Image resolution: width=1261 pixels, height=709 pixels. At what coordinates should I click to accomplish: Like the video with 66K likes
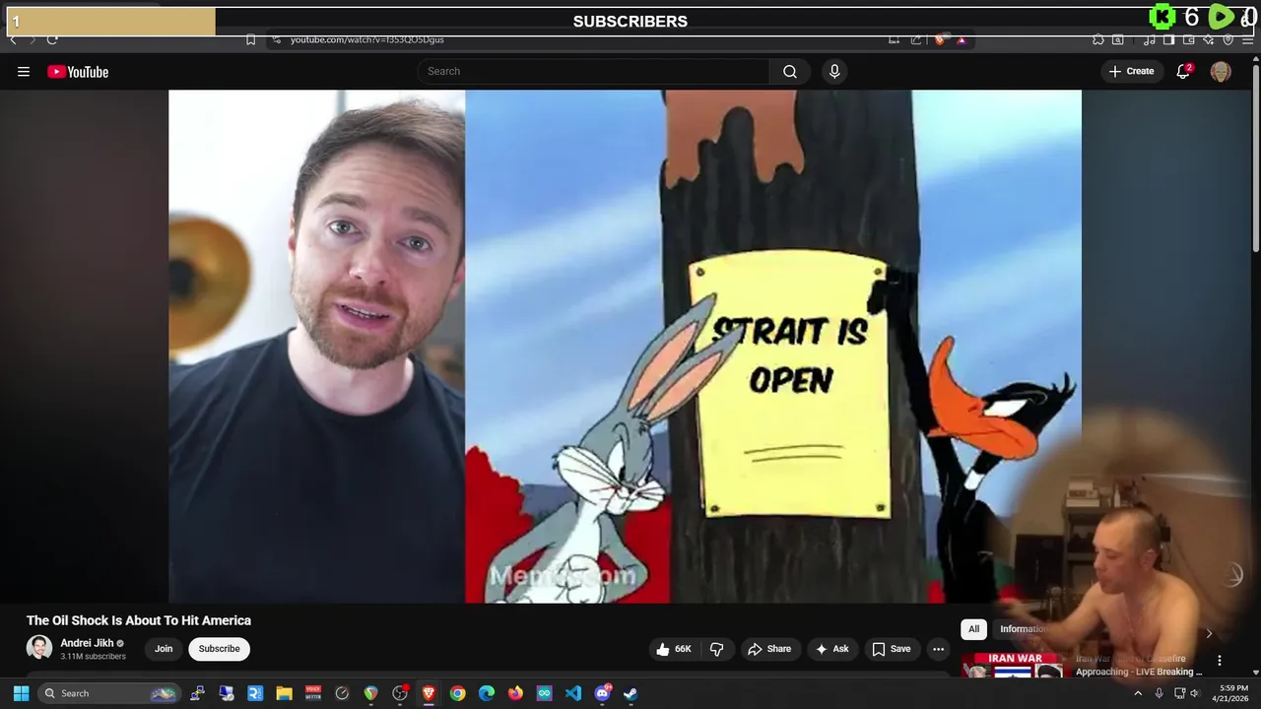(x=674, y=649)
